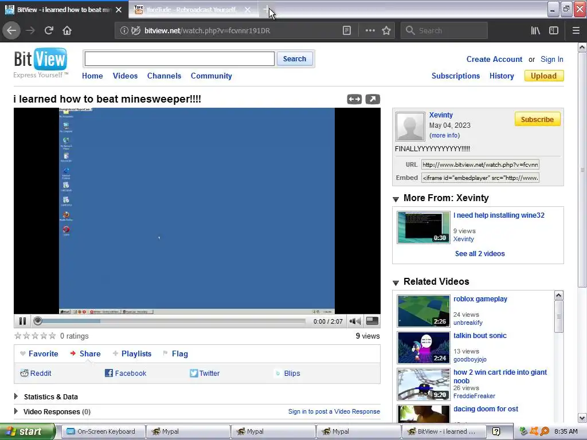The height and width of the screenshot is (440, 587).
Task: Open the Community menu item
Action: tap(211, 76)
